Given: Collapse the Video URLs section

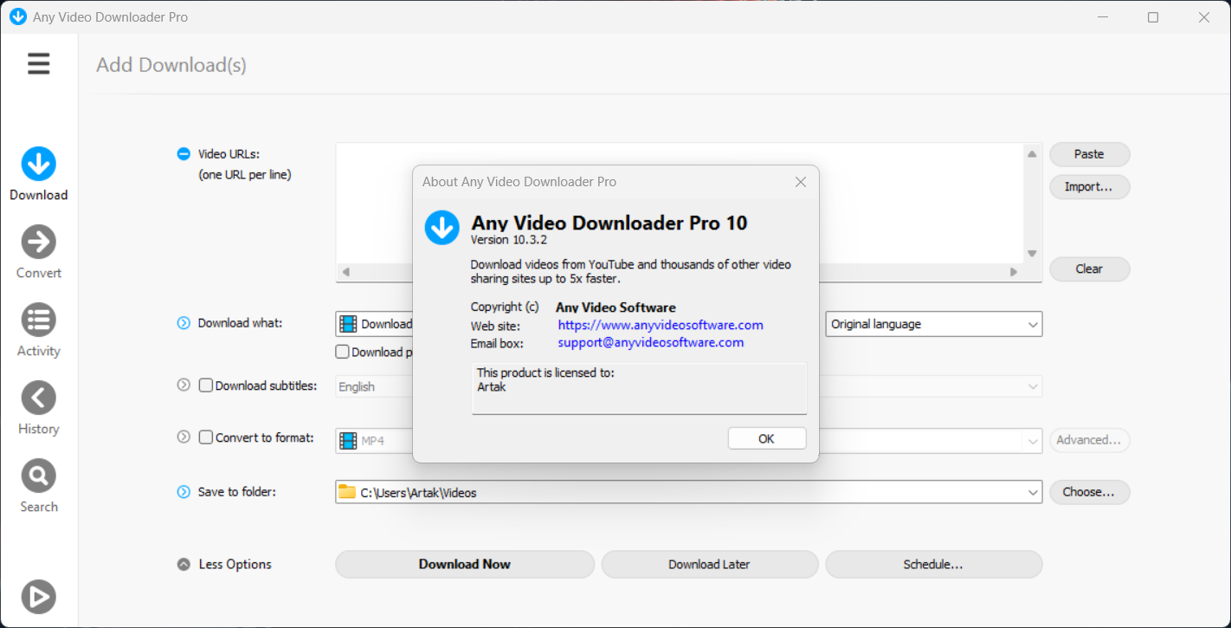Looking at the screenshot, I should tap(184, 154).
